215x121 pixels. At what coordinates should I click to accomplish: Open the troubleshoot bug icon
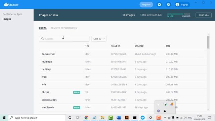click(x=168, y=5)
